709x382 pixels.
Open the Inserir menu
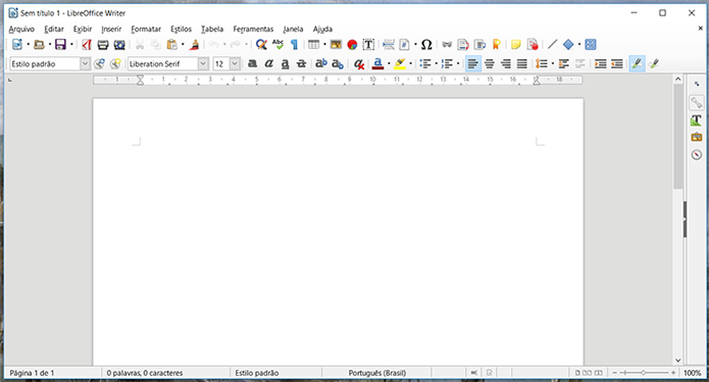pos(111,29)
